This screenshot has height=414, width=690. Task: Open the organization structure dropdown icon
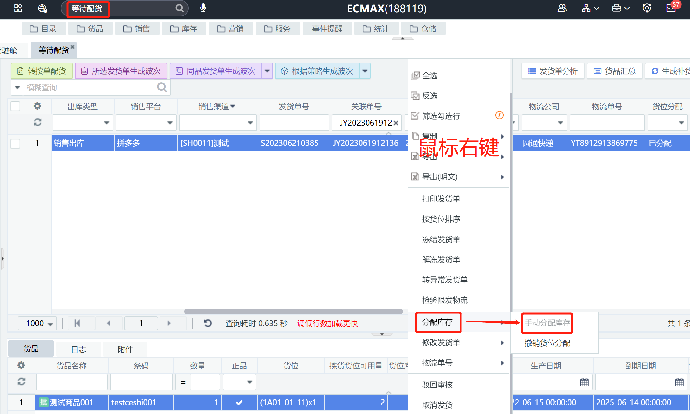tap(590, 8)
